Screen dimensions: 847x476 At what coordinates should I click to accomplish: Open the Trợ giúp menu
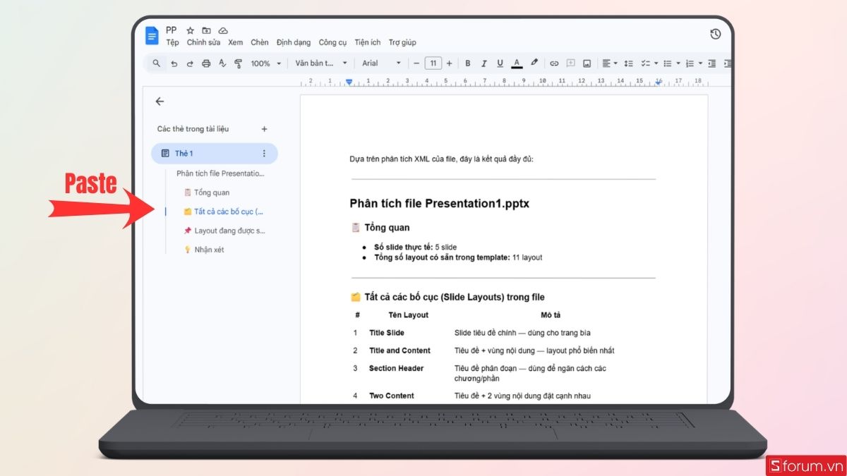tap(402, 42)
